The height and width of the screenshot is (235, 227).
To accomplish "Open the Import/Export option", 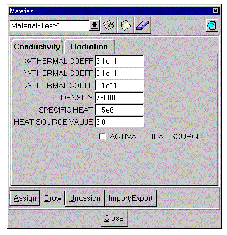I will pyautogui.click(x=131, y=198).
